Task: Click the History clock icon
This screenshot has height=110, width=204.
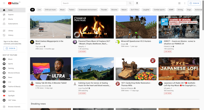Action: coord(4,35)
